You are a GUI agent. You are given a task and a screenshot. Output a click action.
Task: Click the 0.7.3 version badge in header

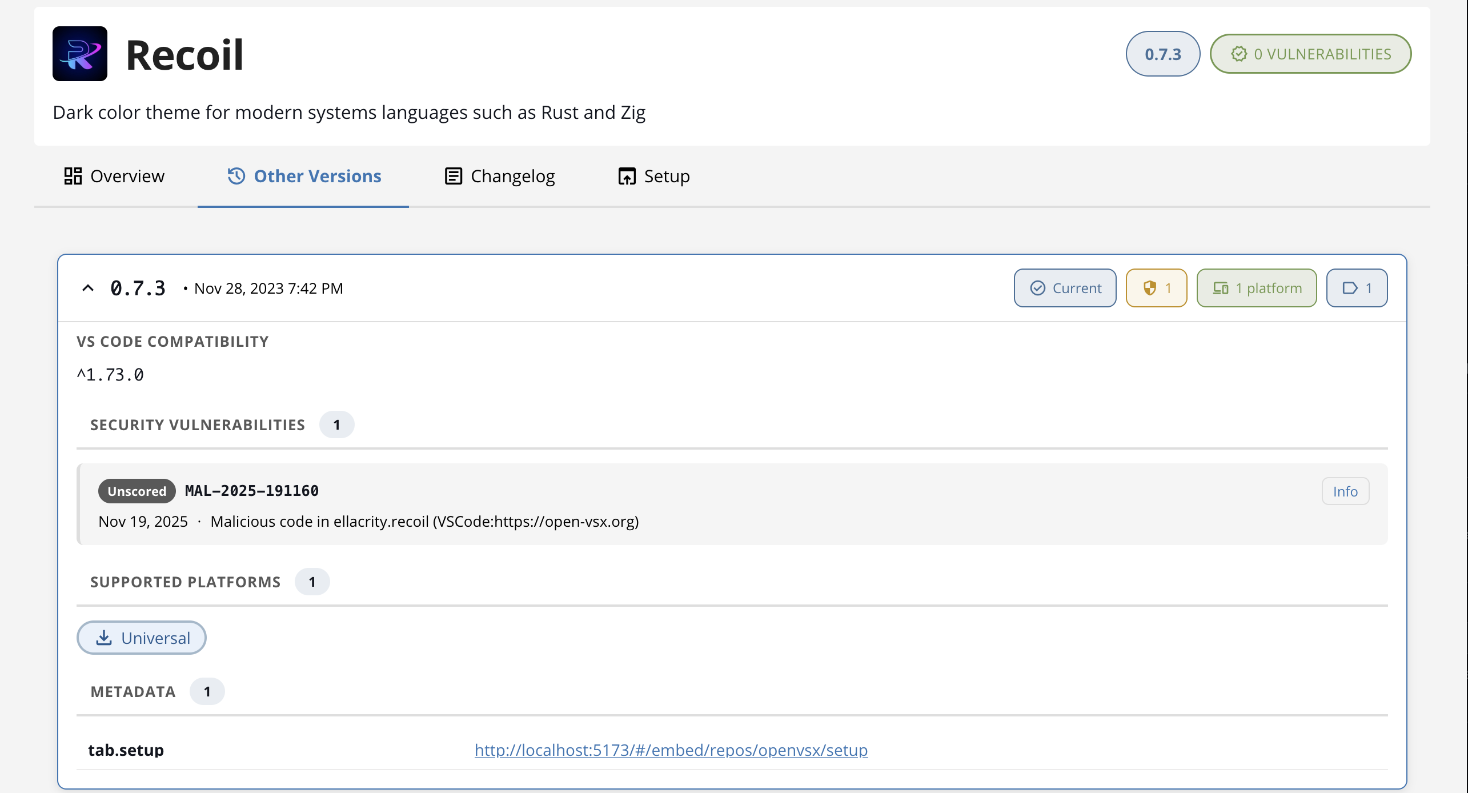pos(1162,54)
